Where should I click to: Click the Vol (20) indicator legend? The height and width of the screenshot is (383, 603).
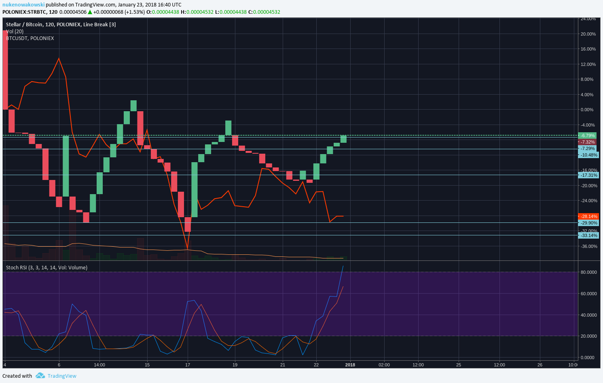pyautogui.click(x=15, y=31)
